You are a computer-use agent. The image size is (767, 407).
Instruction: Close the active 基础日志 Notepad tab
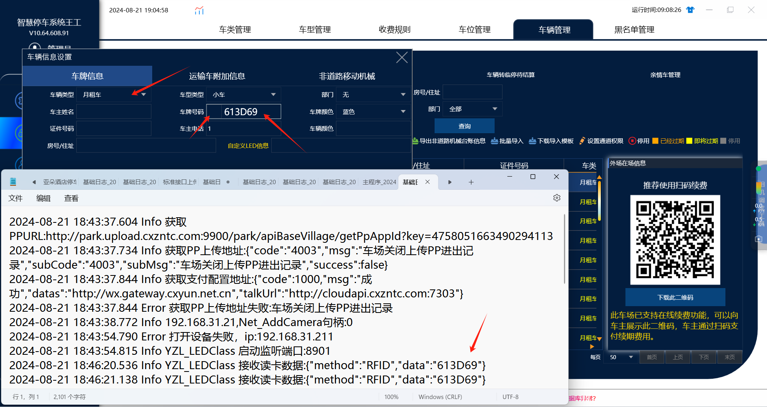(x=427, y=182)
